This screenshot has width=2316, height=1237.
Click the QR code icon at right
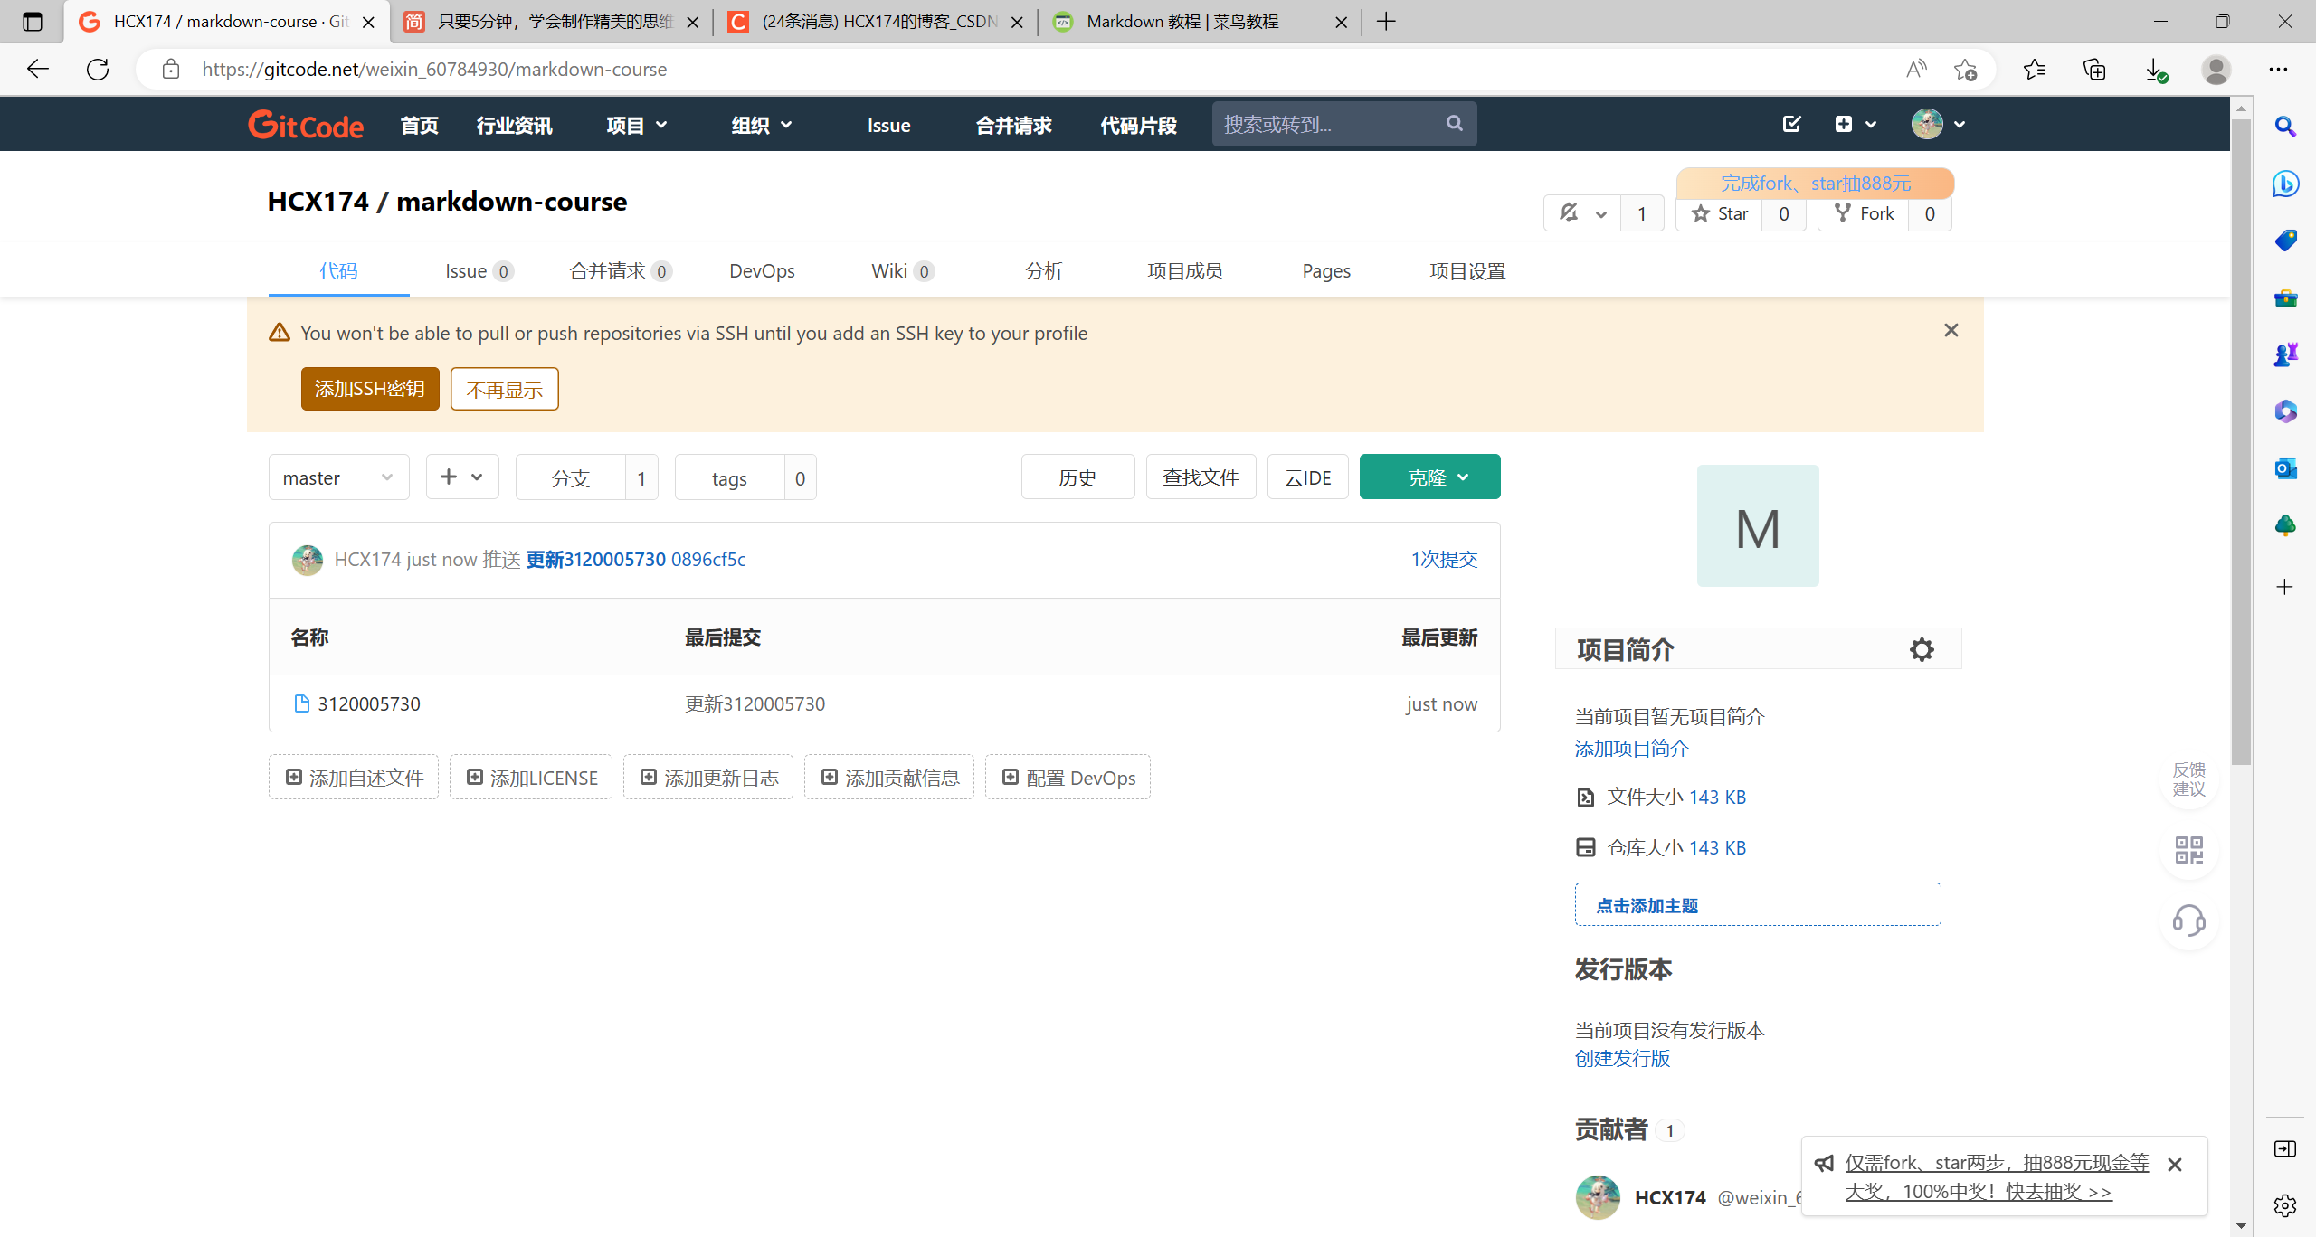point(2188,850)
